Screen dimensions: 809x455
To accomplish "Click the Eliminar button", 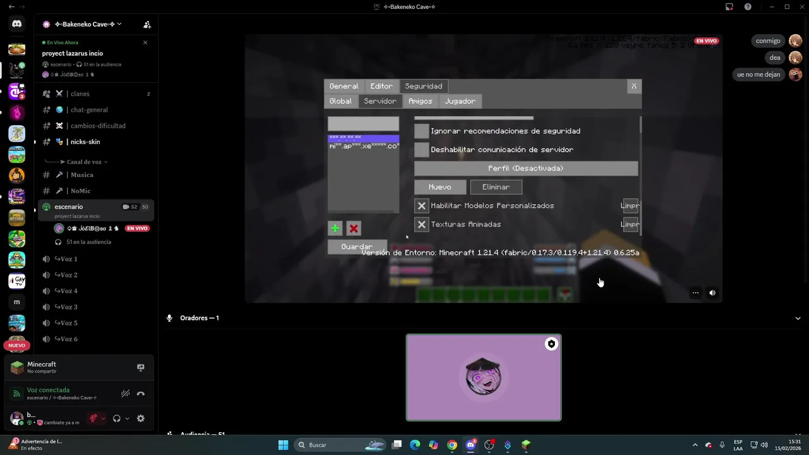I will coord(496,187).
